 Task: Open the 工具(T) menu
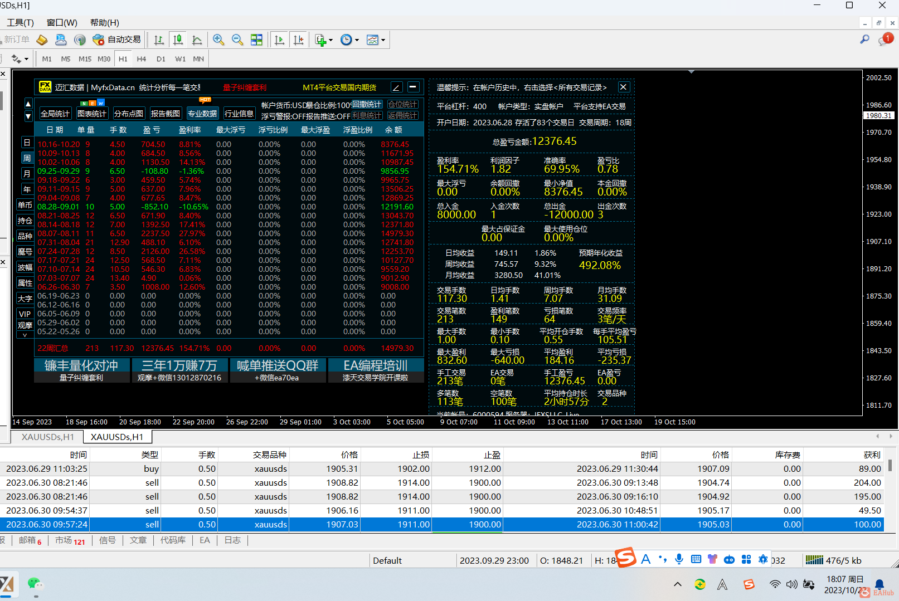(20, 22)
